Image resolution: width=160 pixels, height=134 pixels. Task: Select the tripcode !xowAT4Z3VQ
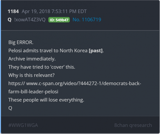click(x=30, y=20)
